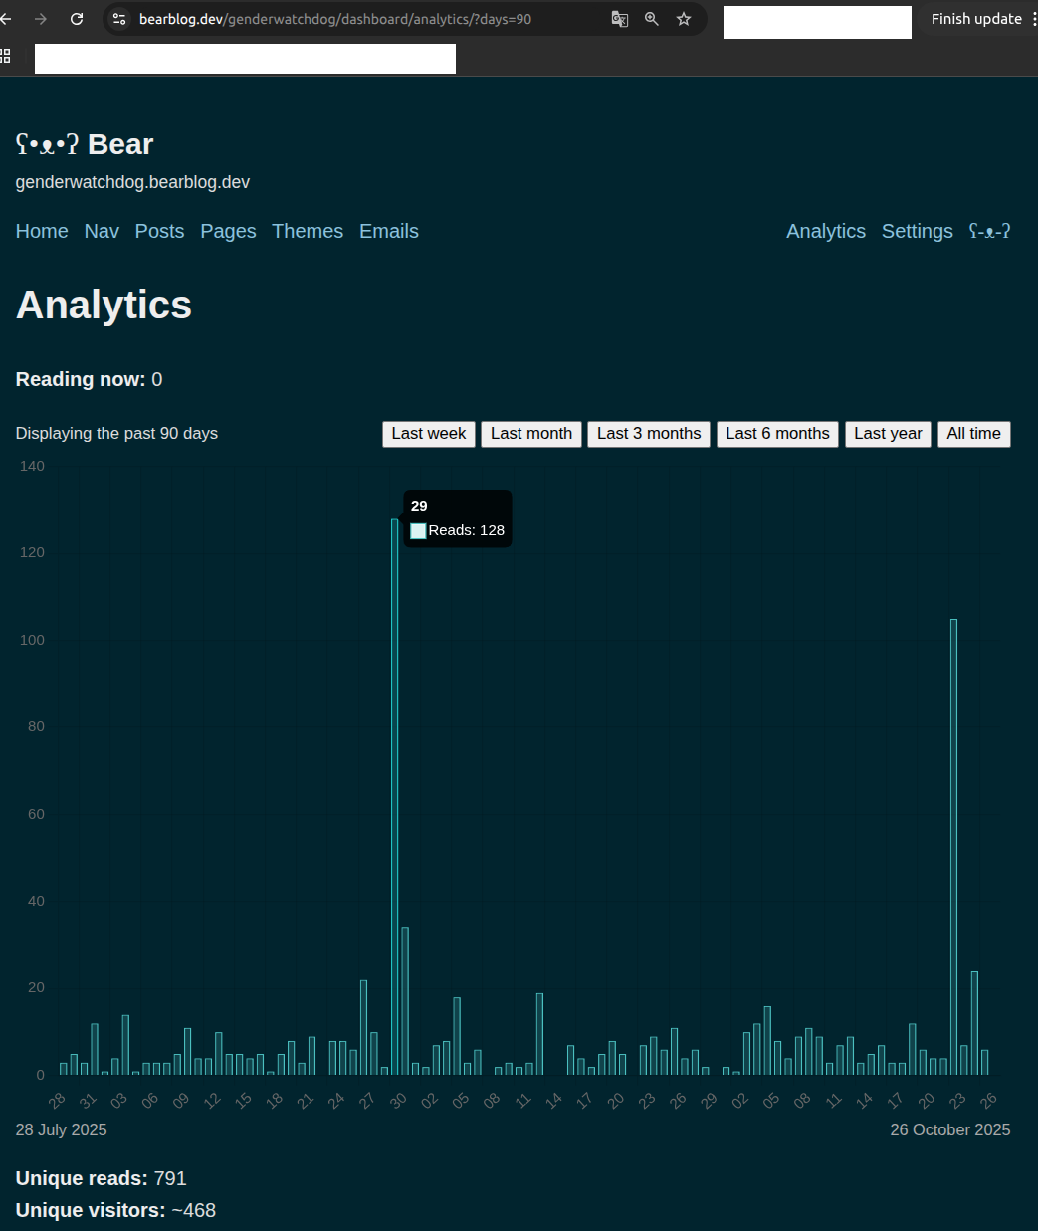Click the browser forward arrow
The width and height of the screenshot is (1038, 1231).
point(41,19)
